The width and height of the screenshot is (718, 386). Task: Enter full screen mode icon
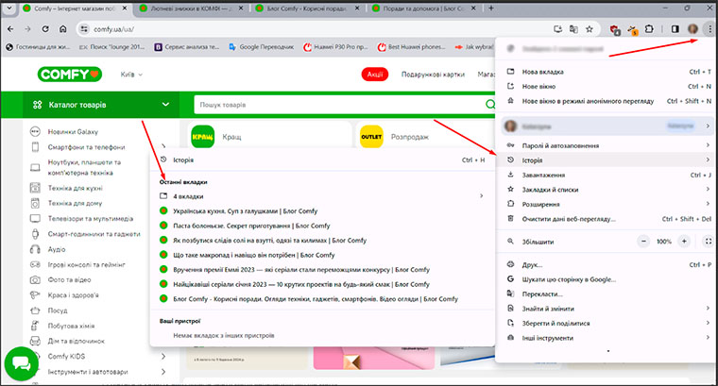(708, 241)
